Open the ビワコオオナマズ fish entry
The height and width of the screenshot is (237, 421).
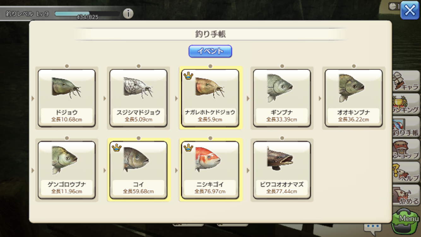pos(282,170)
